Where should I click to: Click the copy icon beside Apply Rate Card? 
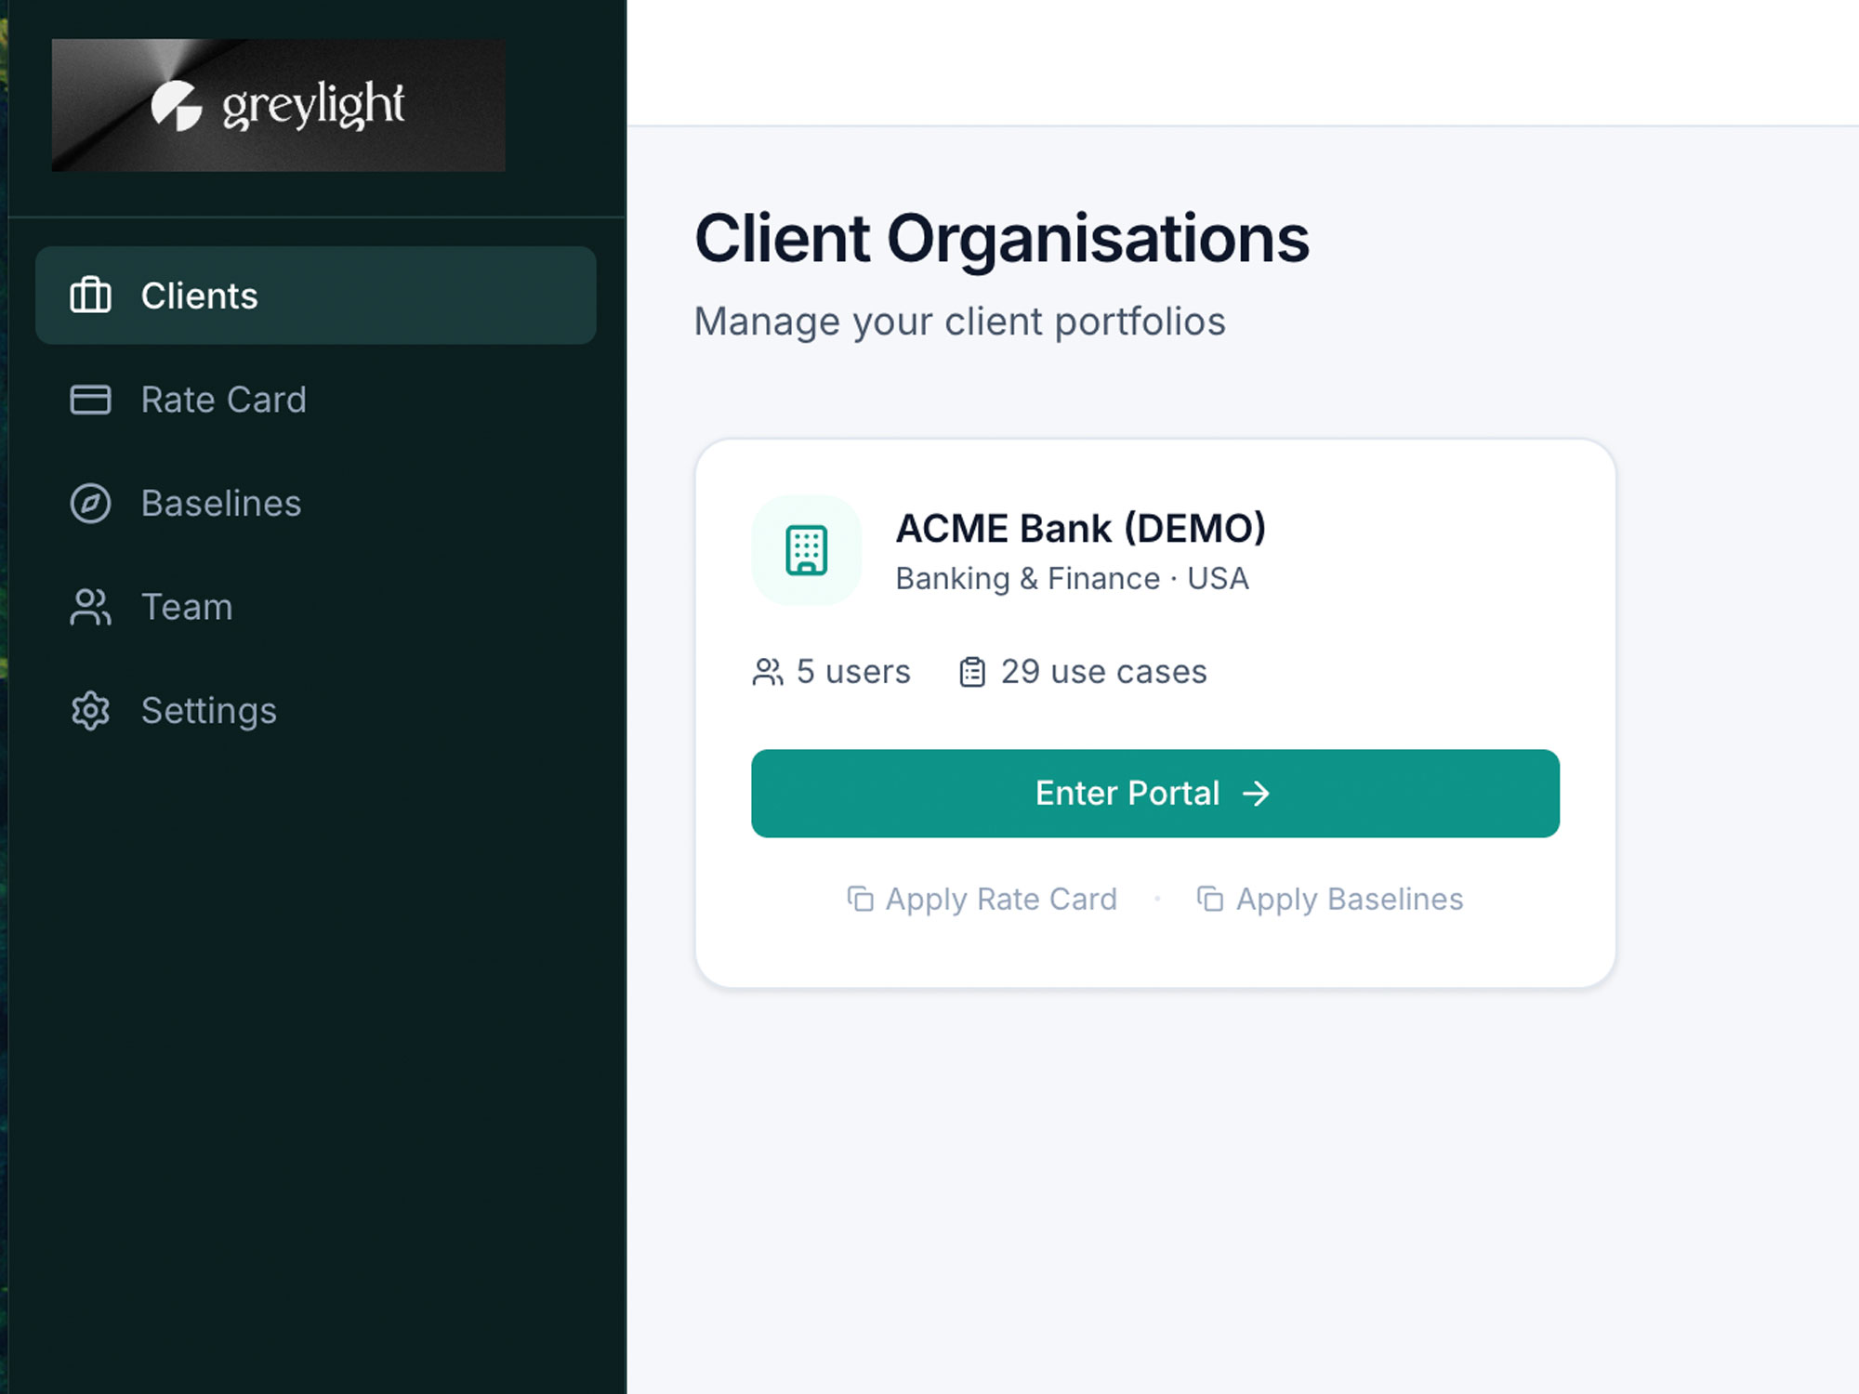coord(859,899)
